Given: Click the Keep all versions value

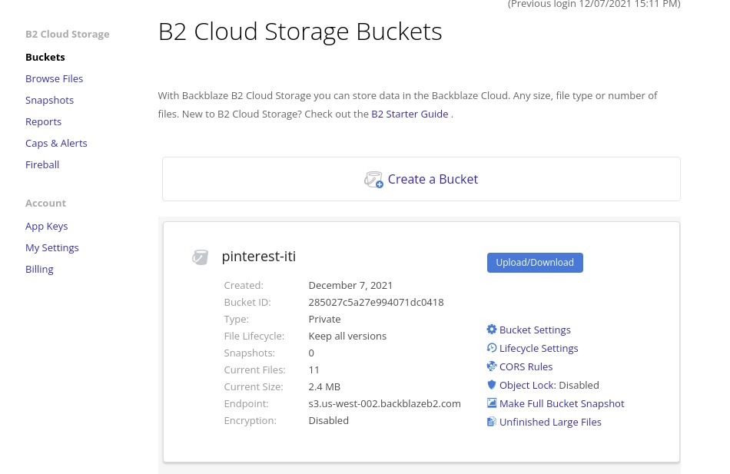Looking at the screenshot, I should coord(347,336).
